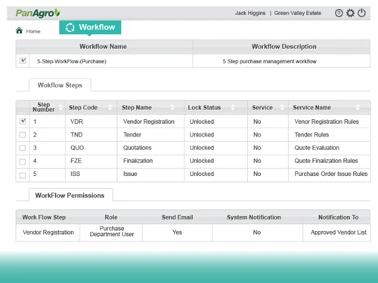
Task: Click Service 'No' in Quotations row
Action: pyautogui.click(x=257, y=148)
